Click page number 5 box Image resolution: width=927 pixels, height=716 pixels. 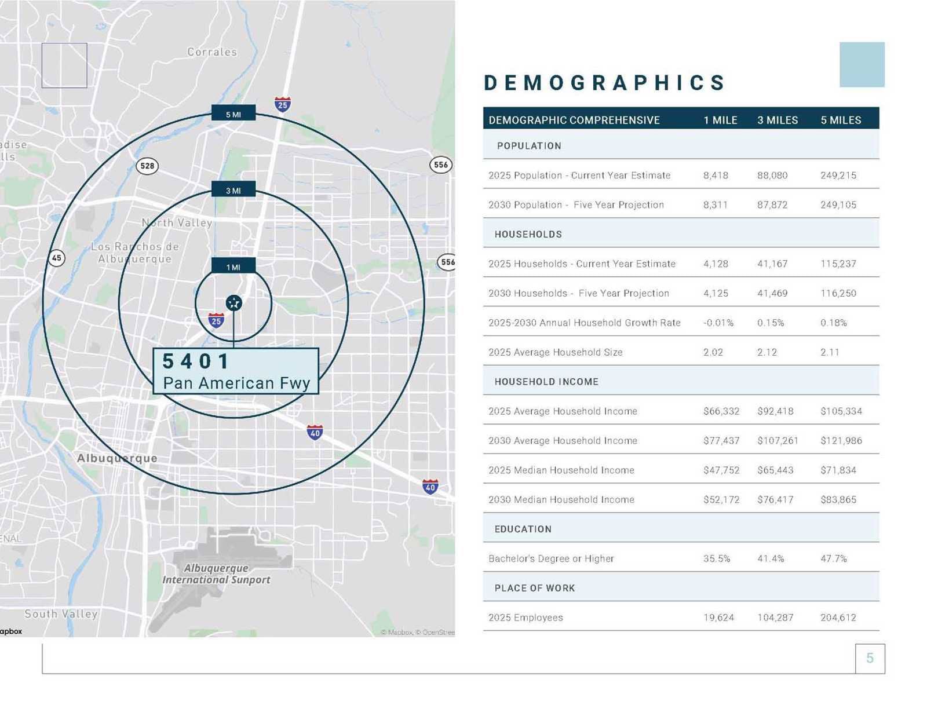click(x=870, y=658)
